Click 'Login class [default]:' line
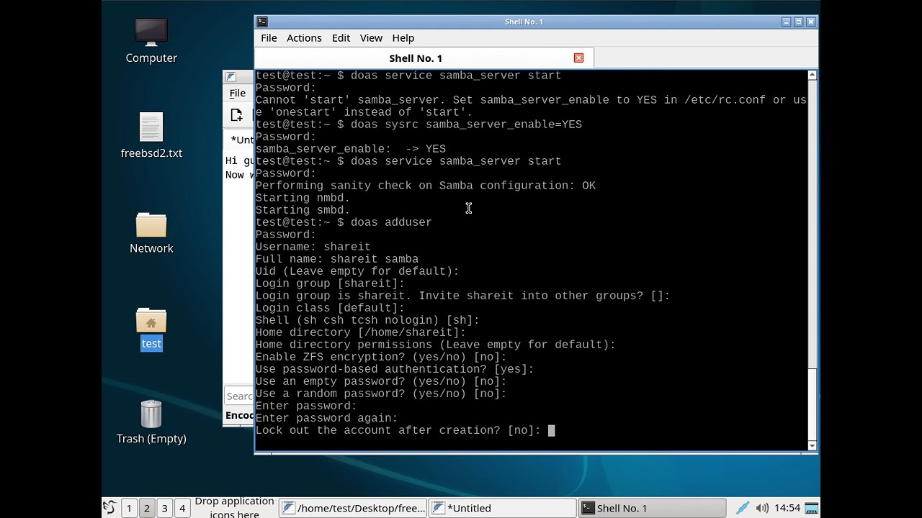Screen dimensions: 922x518 click(330, 308)
